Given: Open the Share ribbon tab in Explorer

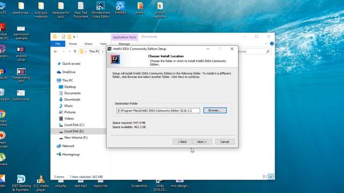Looking at the screenshot, I should (x=88, y=44).
